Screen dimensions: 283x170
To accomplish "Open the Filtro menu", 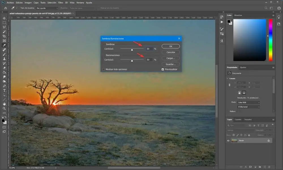I will [61, 3].
